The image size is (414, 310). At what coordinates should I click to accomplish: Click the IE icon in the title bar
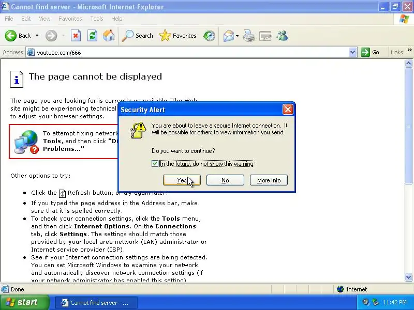tap(5, 6)
